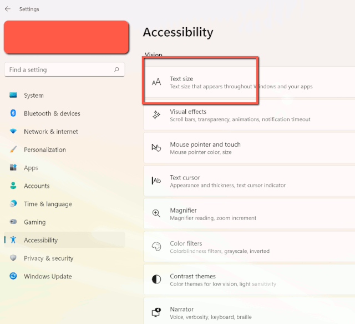Click the Narrator icon

click(156, 311)
